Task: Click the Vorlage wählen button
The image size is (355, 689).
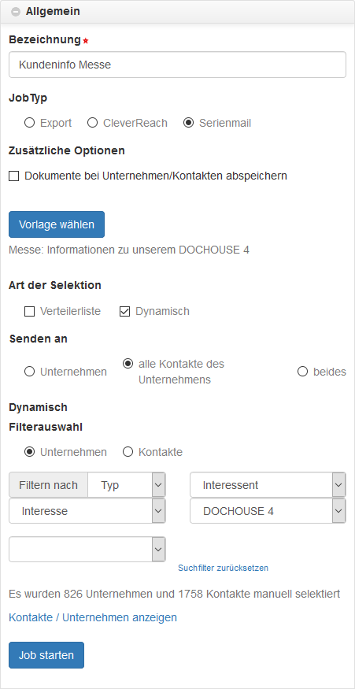Action: [57, 224]
